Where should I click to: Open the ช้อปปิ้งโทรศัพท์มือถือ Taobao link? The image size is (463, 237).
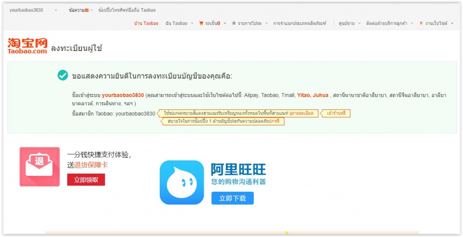(127, 10)
